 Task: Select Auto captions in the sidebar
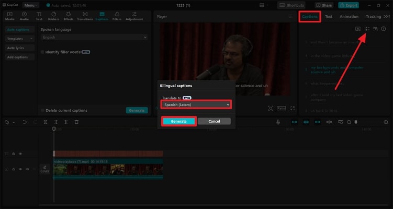tap(19, 30)
